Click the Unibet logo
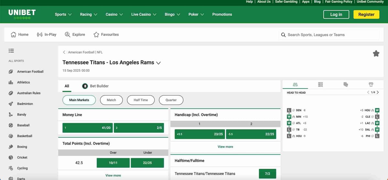 22,14
